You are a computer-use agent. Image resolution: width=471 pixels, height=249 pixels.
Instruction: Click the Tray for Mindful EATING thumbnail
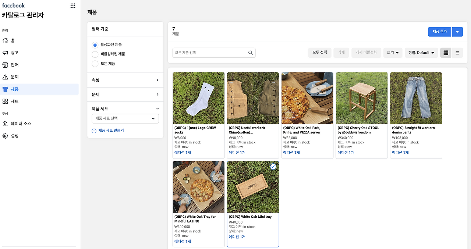tap(199, 187)
